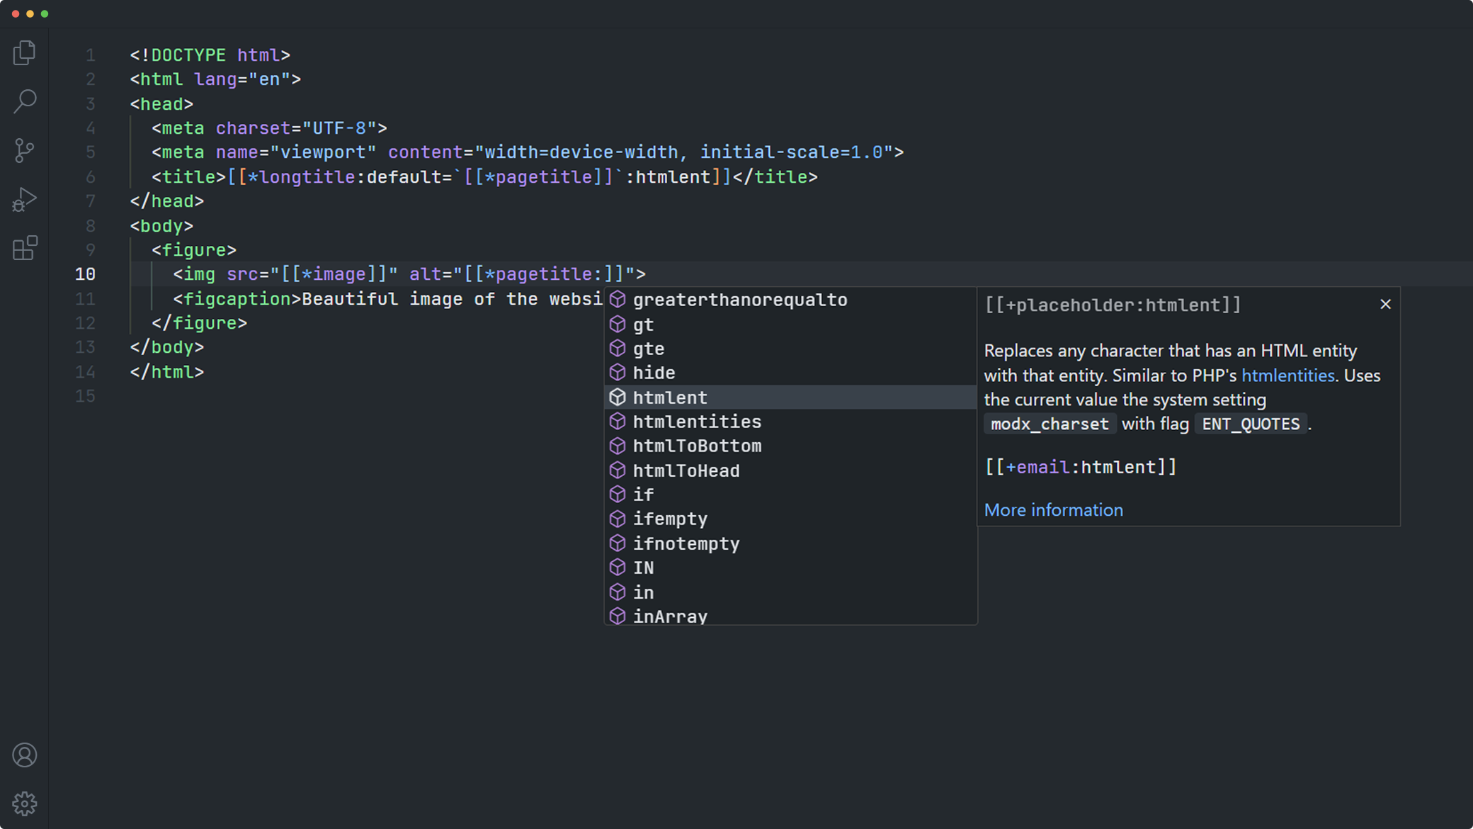Open the More information link
The width and height of the screenshot is (1473, 829).
click(1053, 510)
